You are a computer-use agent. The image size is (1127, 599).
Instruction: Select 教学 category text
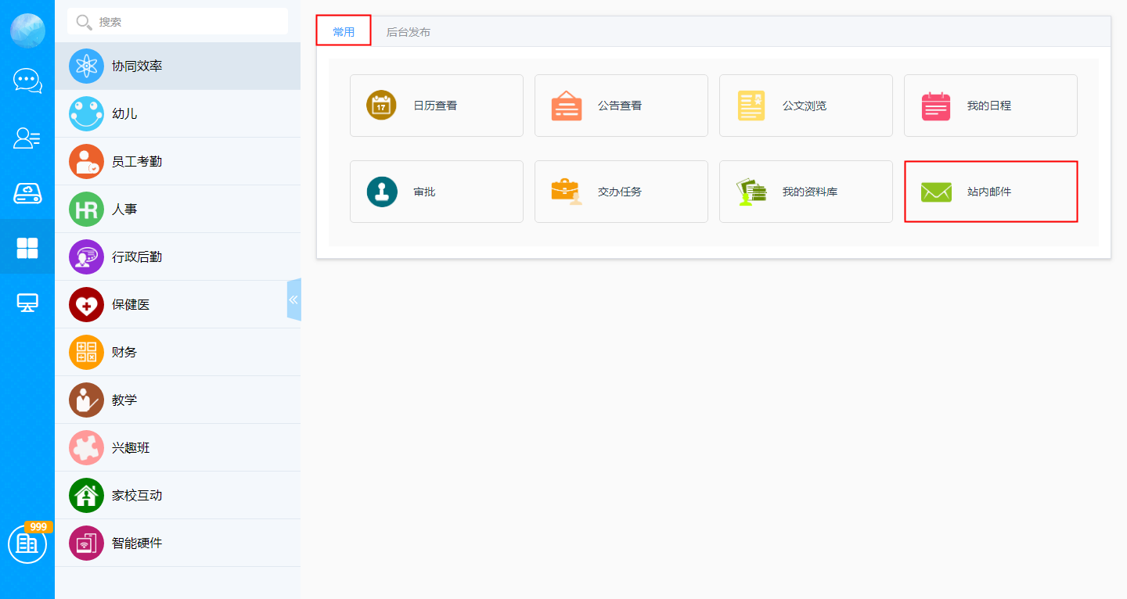click(x=124, y=400)
